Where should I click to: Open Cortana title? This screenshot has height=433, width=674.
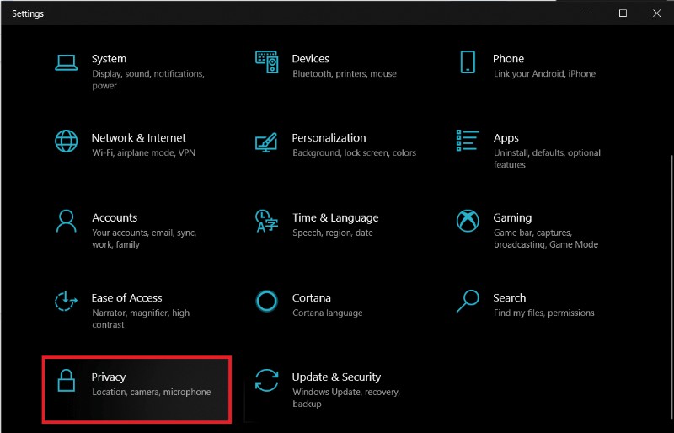312,298
